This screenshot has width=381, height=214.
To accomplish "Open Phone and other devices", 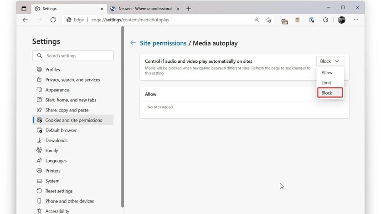I will click(73, 201).
